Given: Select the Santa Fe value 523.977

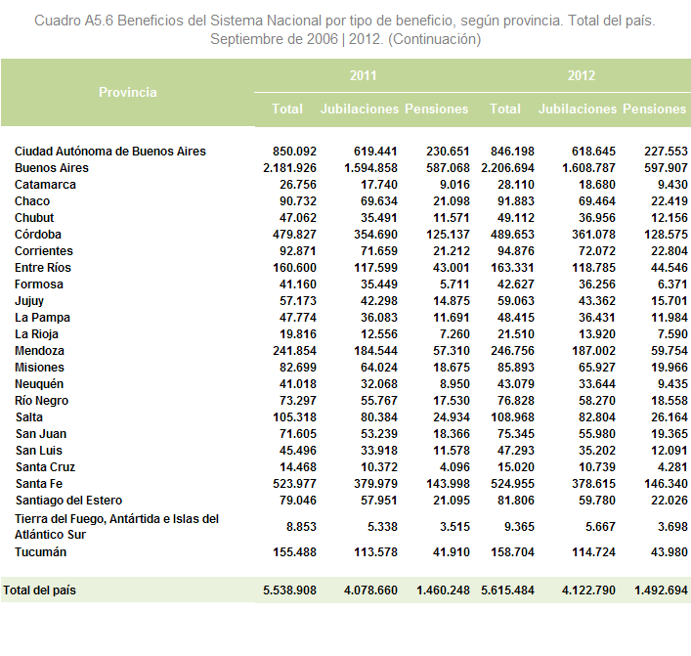Looking at the screenshot, I should coord(294,484).
